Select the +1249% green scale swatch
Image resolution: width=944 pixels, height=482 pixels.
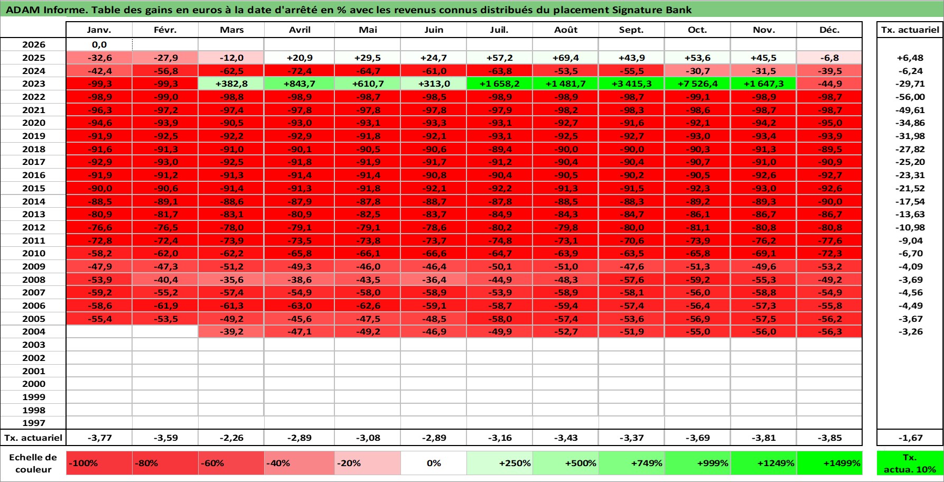(763, 463)
